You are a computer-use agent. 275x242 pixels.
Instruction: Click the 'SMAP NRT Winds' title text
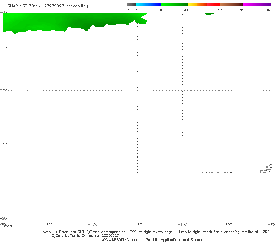pyautogui.click(x=24, y=6)
